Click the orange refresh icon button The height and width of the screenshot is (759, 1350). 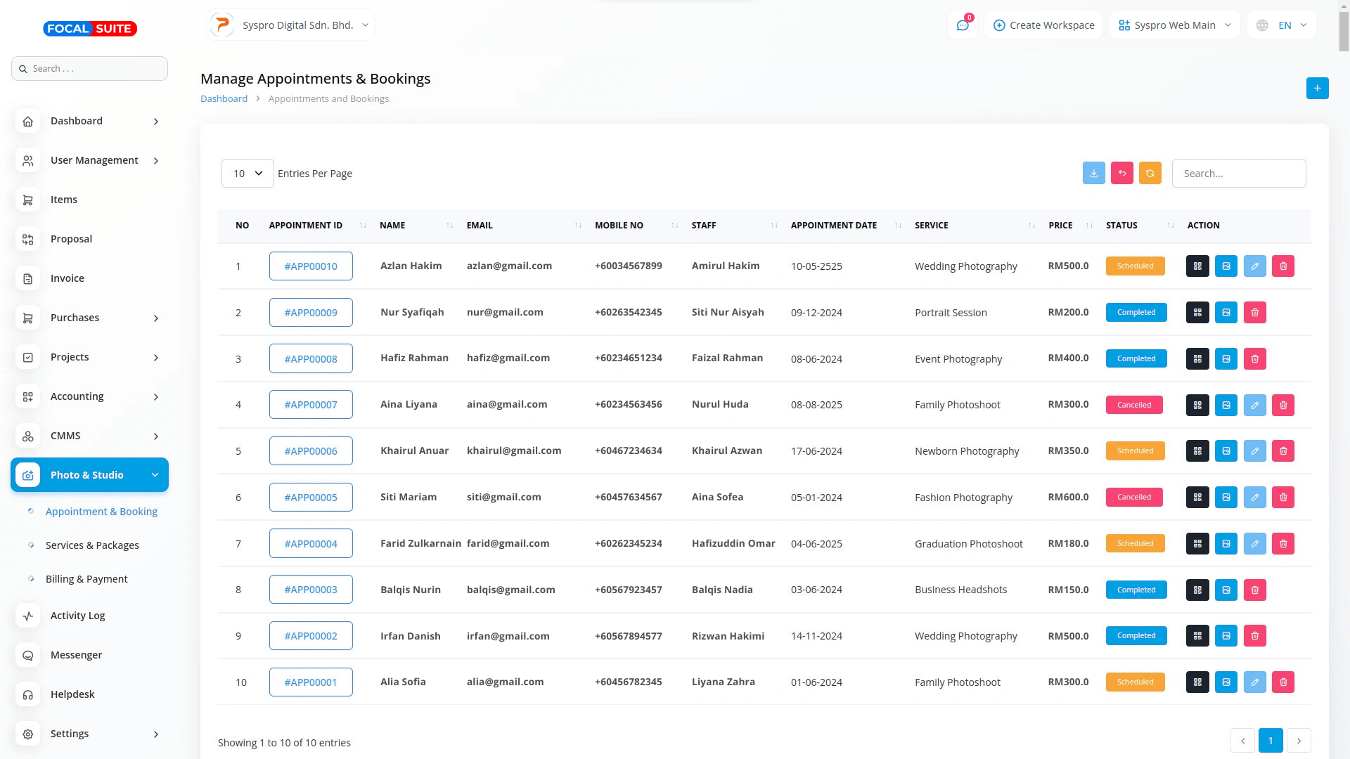[1150, 173]
